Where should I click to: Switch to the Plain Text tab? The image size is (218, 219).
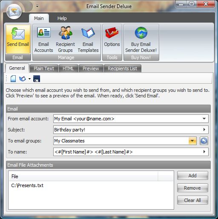44,68
